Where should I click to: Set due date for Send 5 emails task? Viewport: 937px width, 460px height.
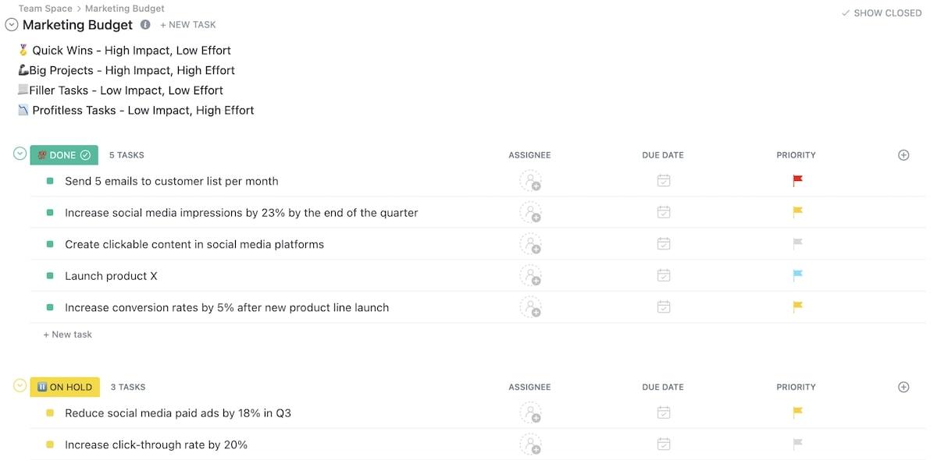[x=663, y=181]
